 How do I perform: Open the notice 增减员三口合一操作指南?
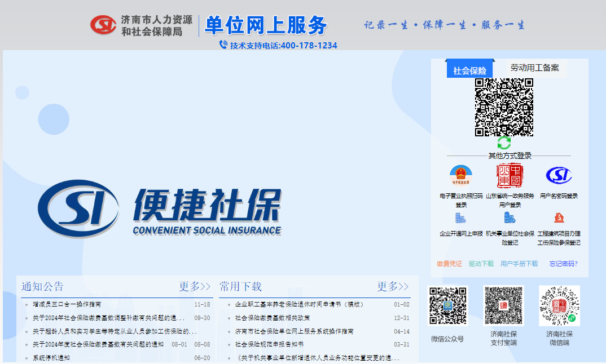coord(67,304)
